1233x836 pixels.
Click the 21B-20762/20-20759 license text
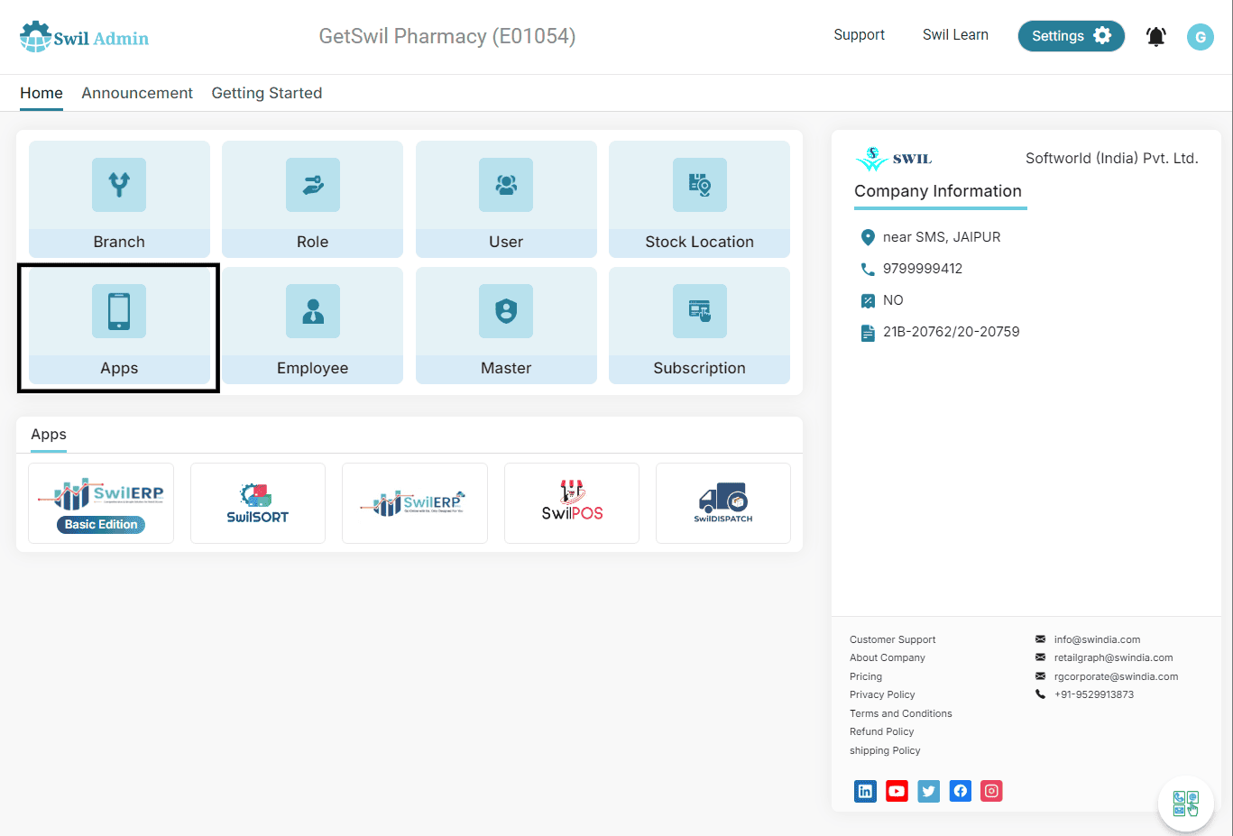coord(951,332)
